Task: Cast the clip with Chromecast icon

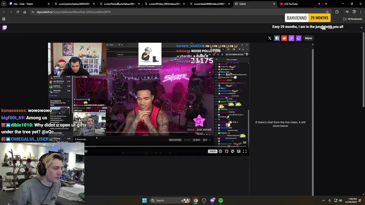Action: 226,151
